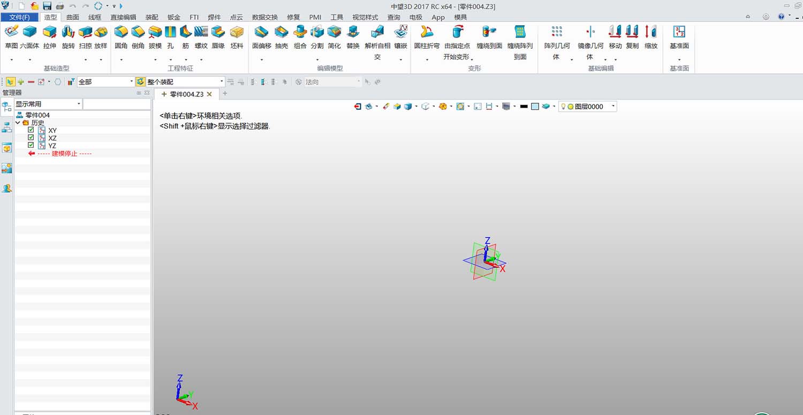Open the 草图 (Sketch) tool
The image size is (803, 415).
[11, 37]
